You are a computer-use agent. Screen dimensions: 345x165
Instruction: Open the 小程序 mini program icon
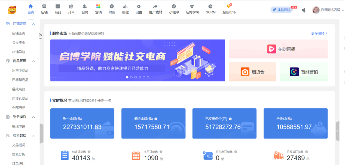pos(174,7)
